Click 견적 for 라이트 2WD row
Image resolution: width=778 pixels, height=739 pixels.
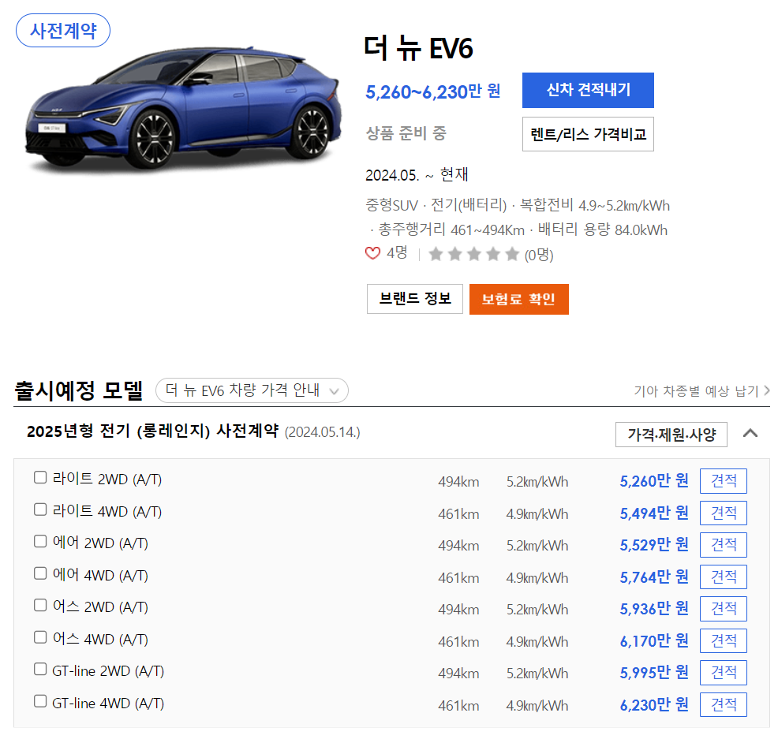(x=724, y=480)
